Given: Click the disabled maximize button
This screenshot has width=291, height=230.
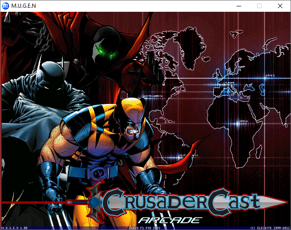Looking at the screenshot, I should (259, 6).
